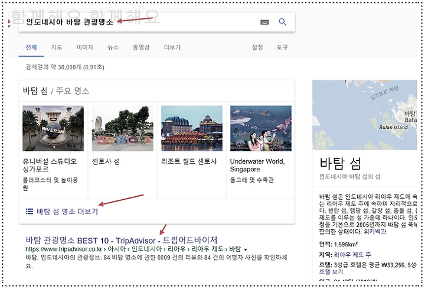Open the on-screen keyboard icon
The width and height of the screenshot is (425, 289).
[264, 22]
